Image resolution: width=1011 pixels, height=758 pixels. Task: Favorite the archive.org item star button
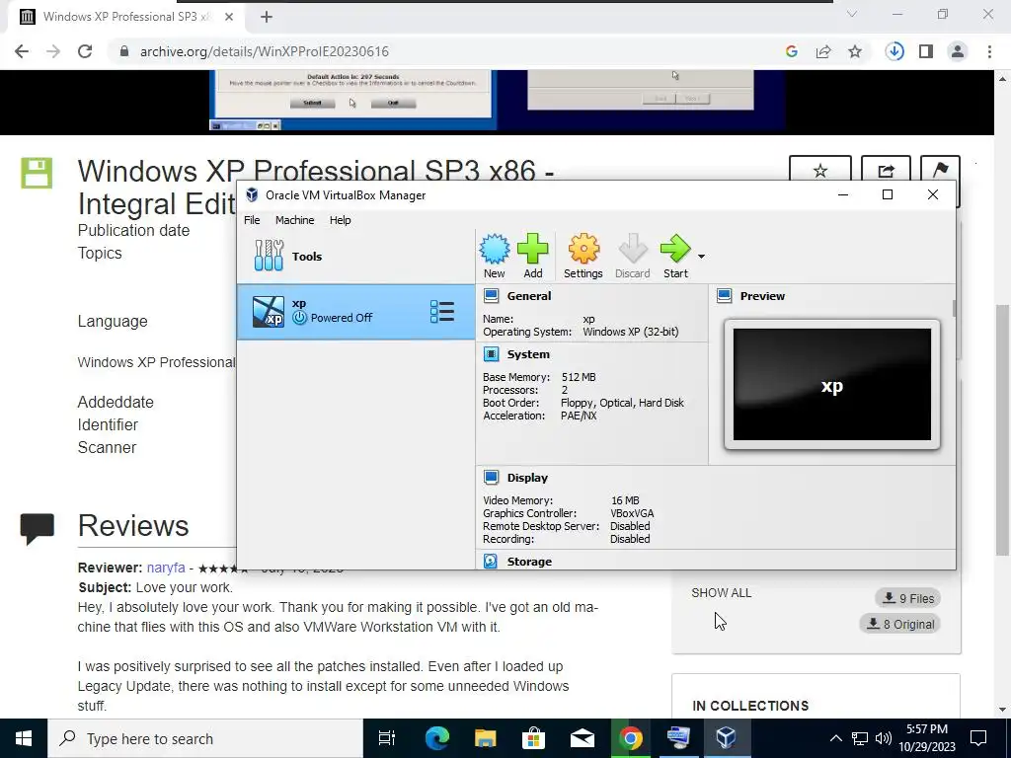(820, 171)
